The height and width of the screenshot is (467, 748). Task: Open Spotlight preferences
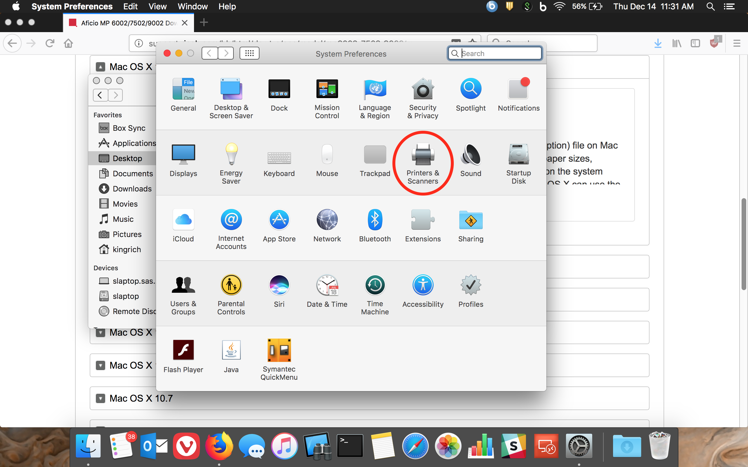tap(471, 95)
